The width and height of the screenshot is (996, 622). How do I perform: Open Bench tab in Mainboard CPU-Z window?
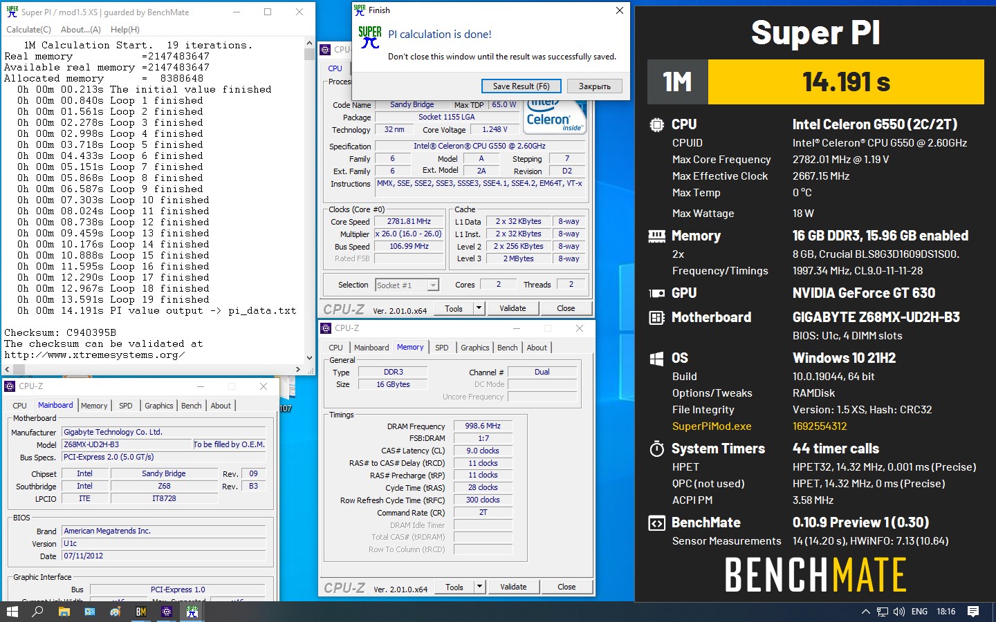click(192, 406)
